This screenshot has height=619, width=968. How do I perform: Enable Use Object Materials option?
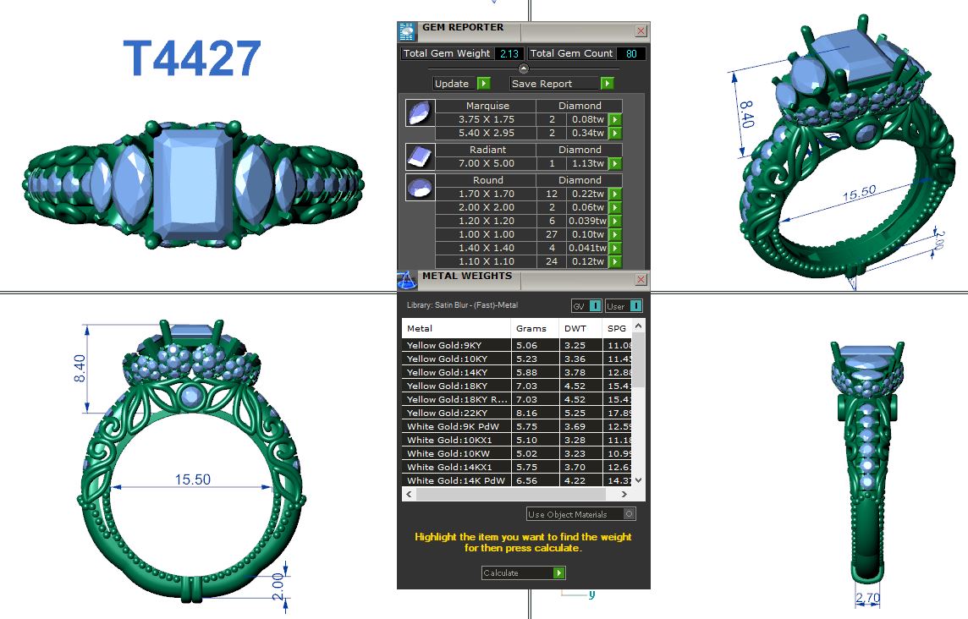click(629, 514)
